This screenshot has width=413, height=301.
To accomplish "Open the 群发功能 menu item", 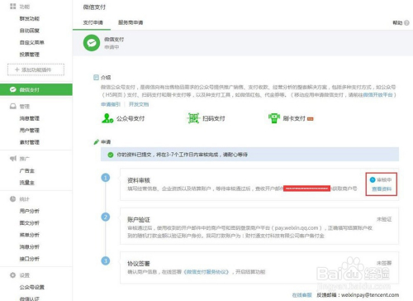I will (x=30, y=18).
